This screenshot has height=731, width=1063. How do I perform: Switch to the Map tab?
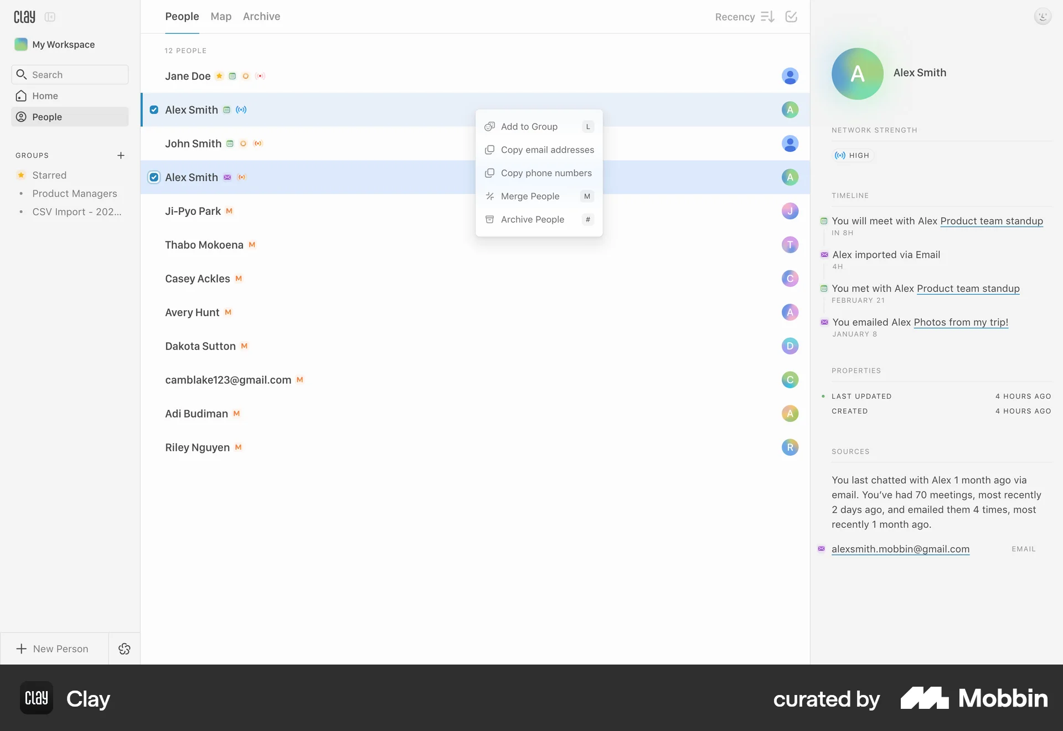tap(221, 17)
